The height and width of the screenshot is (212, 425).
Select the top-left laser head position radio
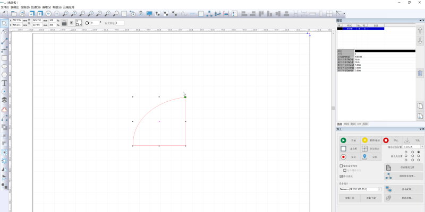(x=406, y=152)
